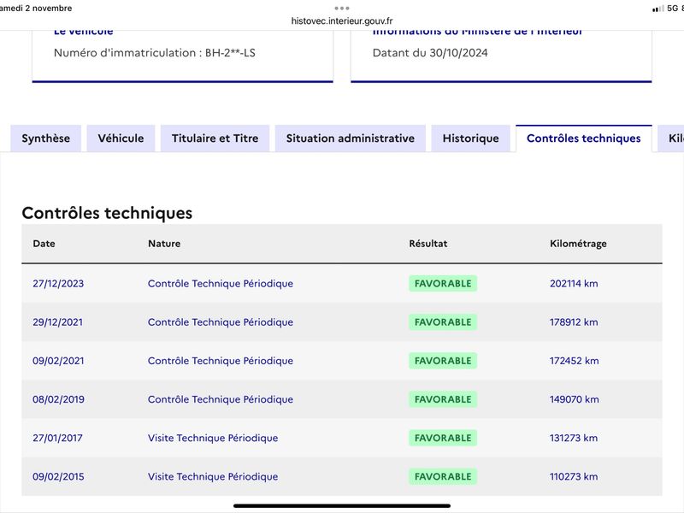Select the 172452 km mileage value
The width and height of the screenshot is (684, 513).
click(x=574, y=361)
